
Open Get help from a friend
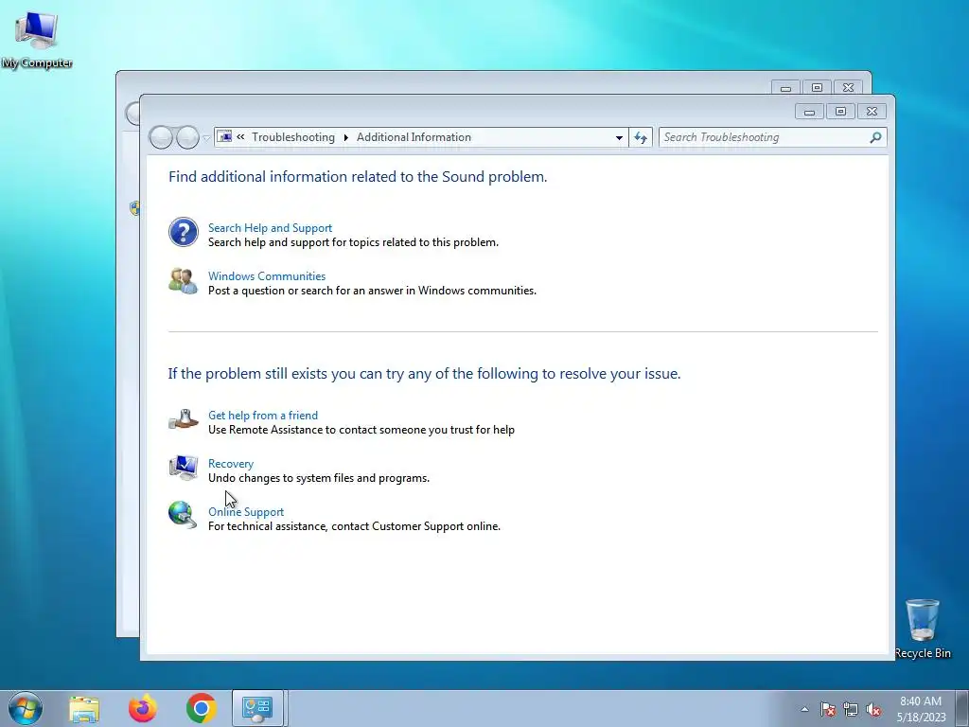263,416
